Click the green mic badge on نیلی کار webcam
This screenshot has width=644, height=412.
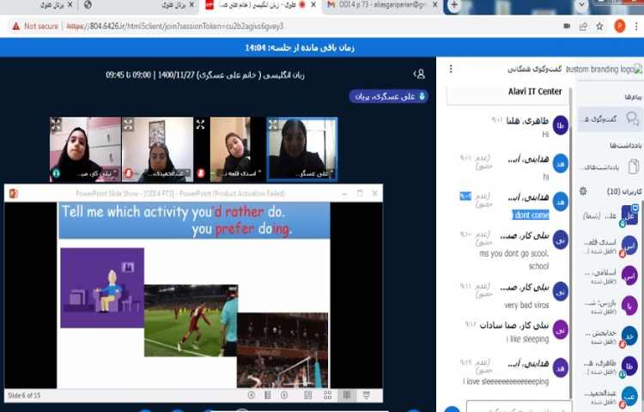click(56, 173)
